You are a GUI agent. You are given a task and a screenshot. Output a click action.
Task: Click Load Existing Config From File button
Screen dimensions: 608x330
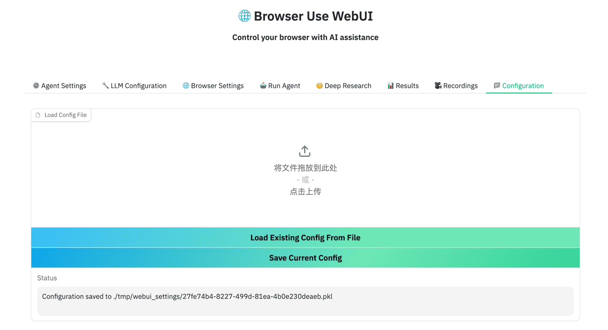(305, 237)
